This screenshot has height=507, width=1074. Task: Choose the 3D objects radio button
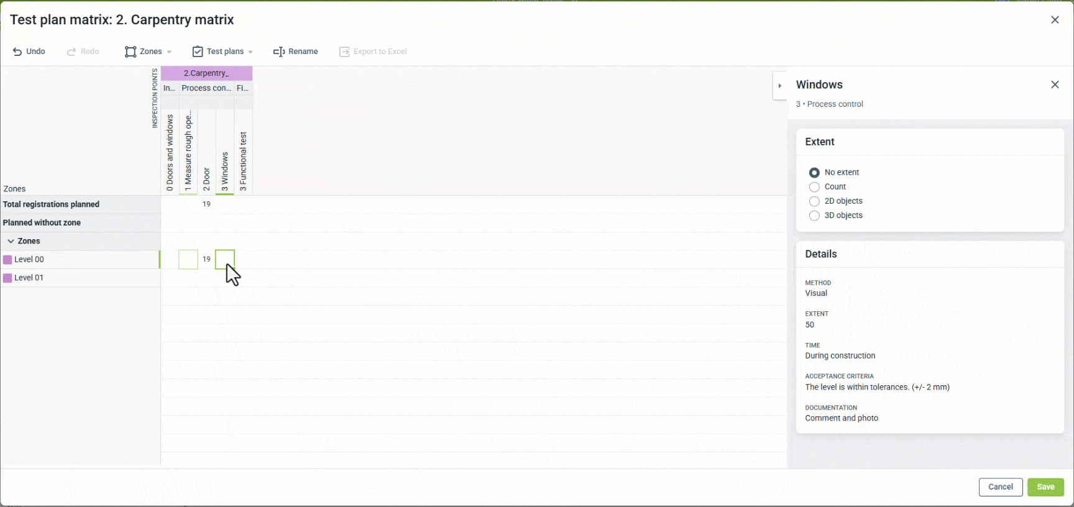click(814, 216)
